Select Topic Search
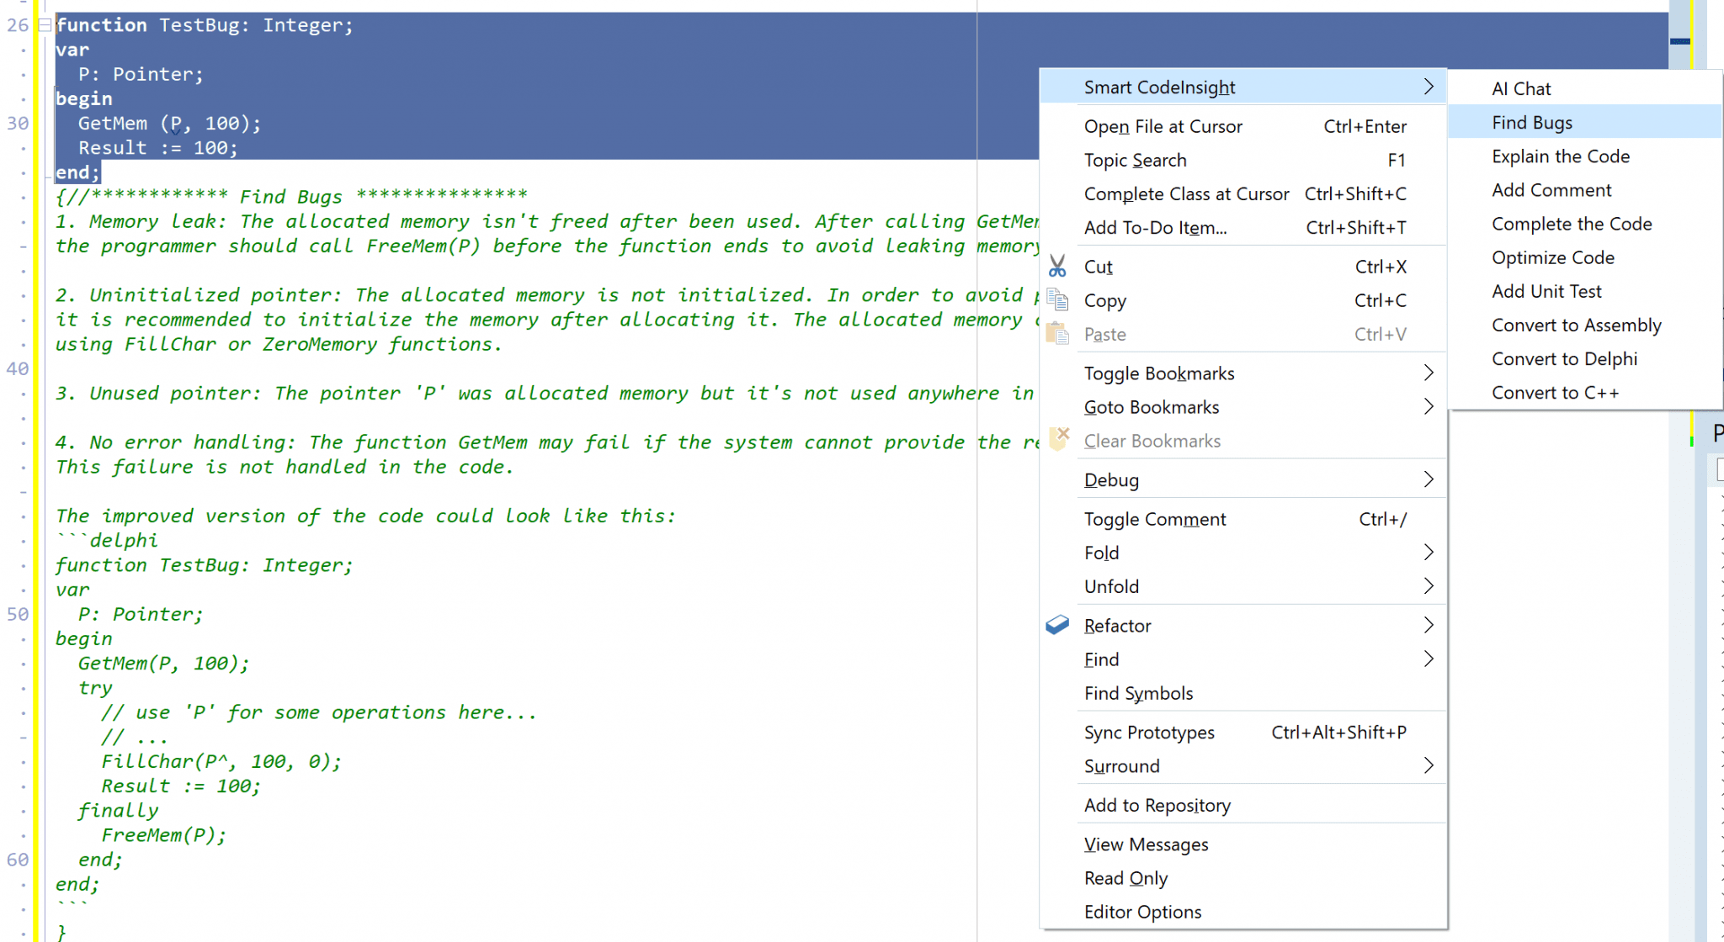 (1243, 160)
